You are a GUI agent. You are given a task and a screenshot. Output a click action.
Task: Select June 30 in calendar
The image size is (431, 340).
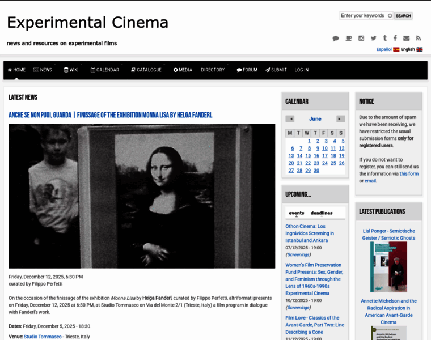[316, 171]
